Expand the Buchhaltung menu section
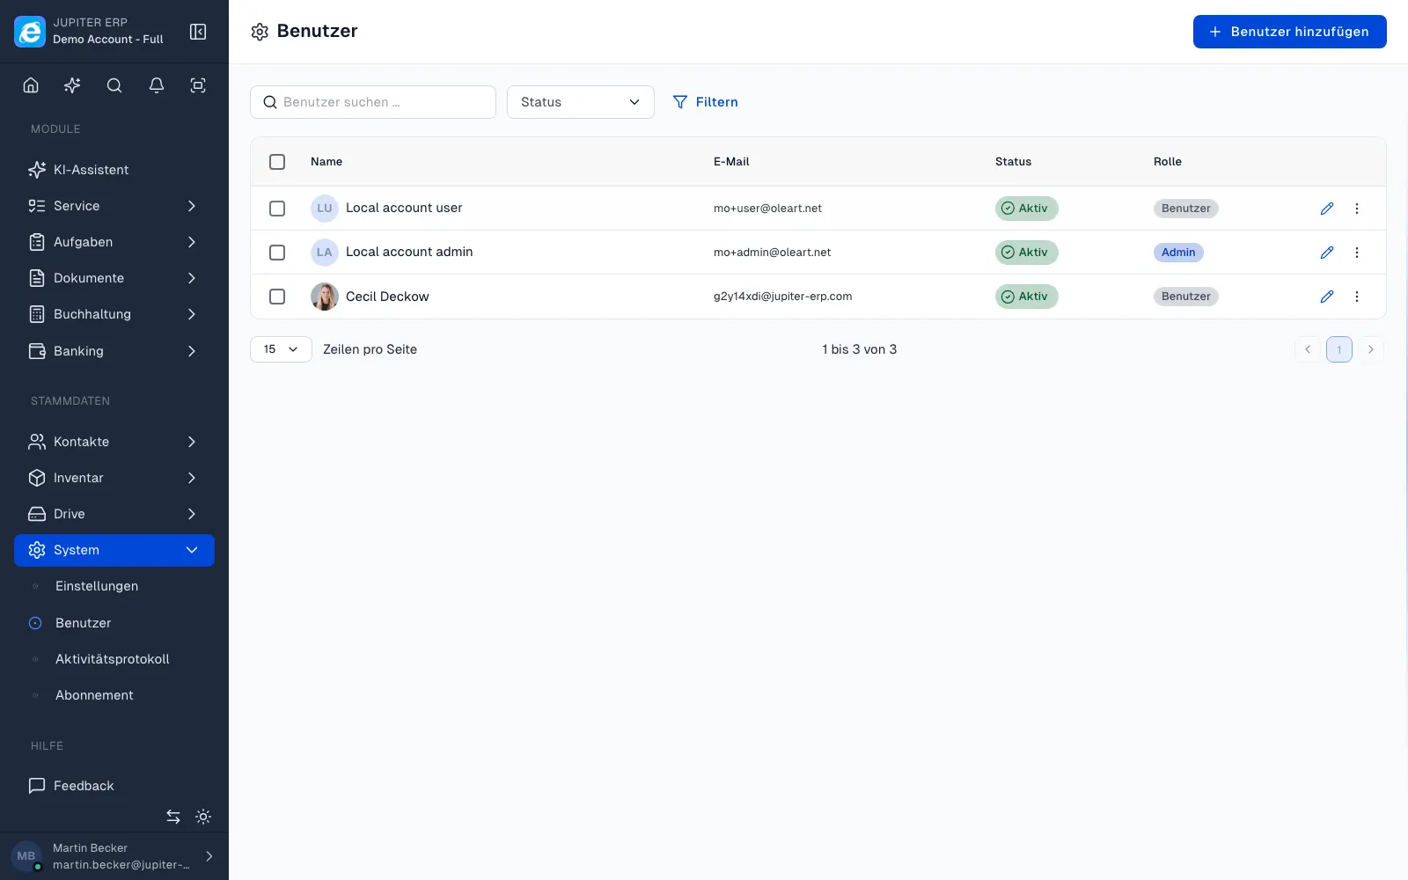This screenshot has height=880, width=1408. (x=114, y=314)
